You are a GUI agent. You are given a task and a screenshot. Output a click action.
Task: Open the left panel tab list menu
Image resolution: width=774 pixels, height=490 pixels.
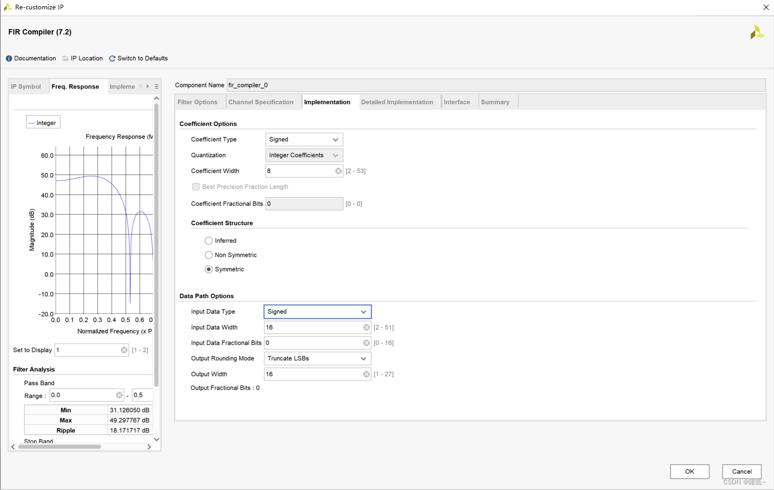pyautogui.click(x=156, y=87)
